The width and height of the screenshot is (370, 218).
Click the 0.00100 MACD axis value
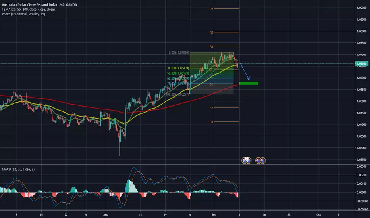pyautogui.click(x=362, y=184)
